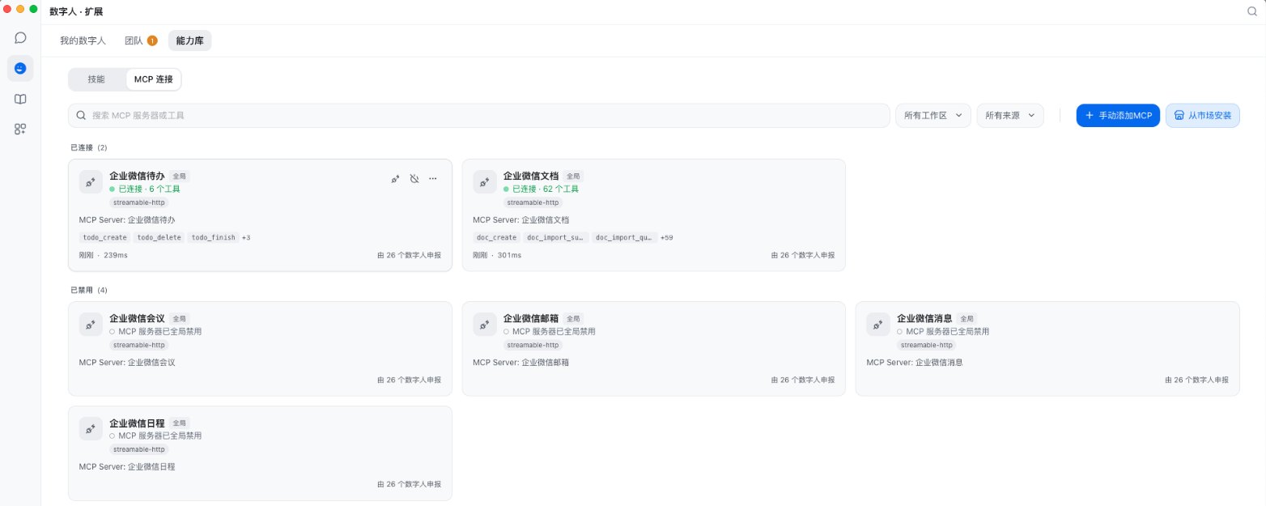
Task: Open the three-dot menu on 企业微信待办 card
Action: click(x=433, y=178)
